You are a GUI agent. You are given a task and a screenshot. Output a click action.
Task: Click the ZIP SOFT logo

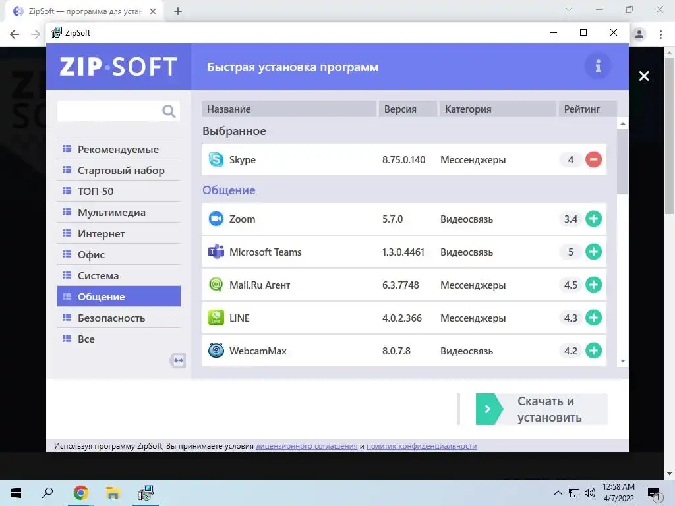coord(119,67)
